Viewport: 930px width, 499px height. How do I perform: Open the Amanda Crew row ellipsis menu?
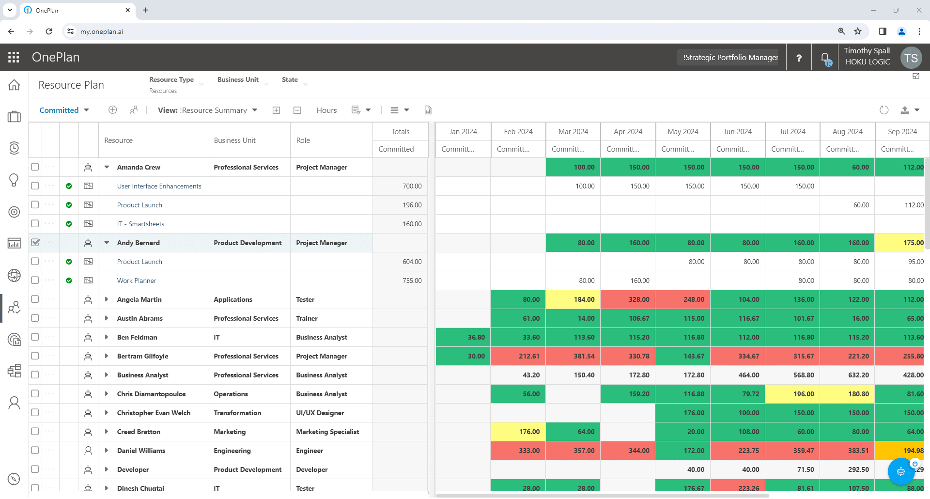(49, 167)
